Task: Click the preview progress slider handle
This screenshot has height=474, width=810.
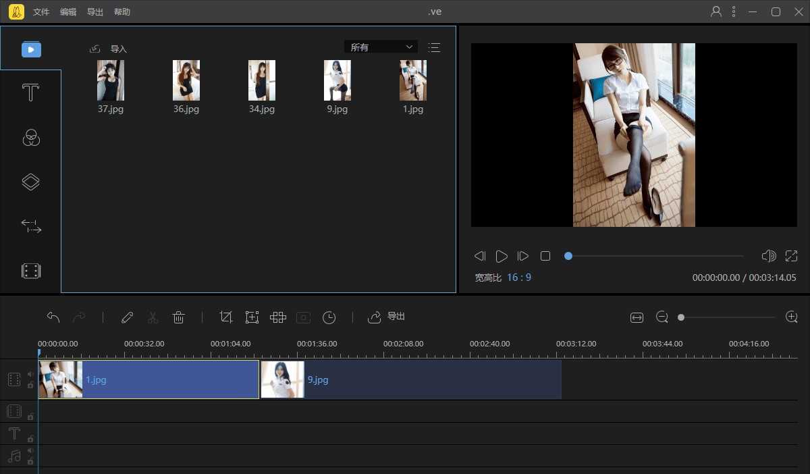Action: click(x=568, y=256)
